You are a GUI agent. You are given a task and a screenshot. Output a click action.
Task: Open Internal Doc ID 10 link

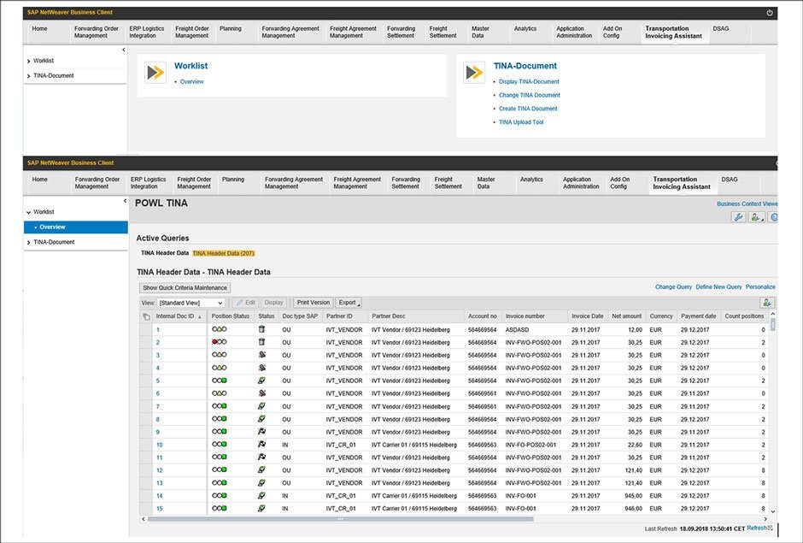(x=159, y=445)
